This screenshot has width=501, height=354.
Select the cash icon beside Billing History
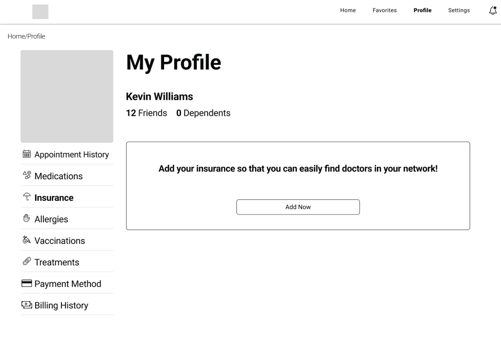27,305
